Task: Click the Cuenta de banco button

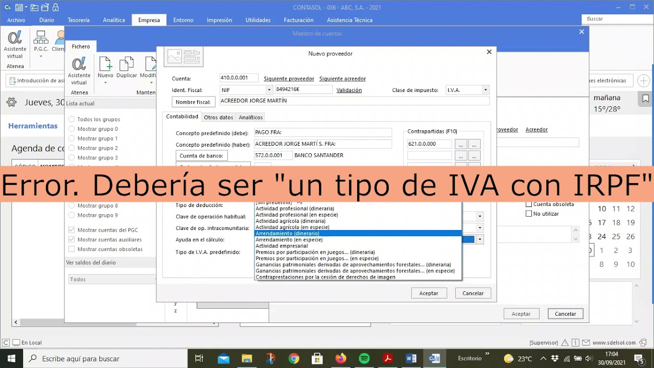Action: (201, 155)
